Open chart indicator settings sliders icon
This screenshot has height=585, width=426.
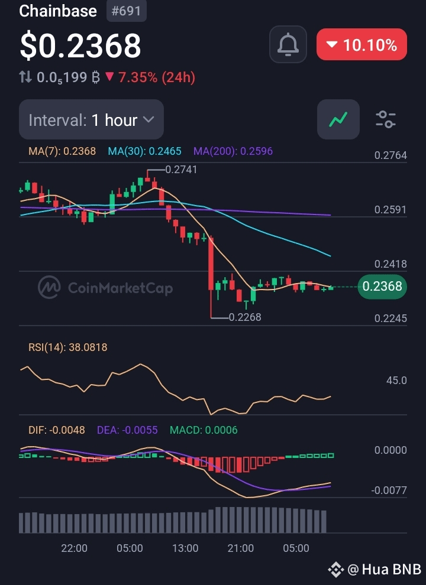(x=385, y=119)
